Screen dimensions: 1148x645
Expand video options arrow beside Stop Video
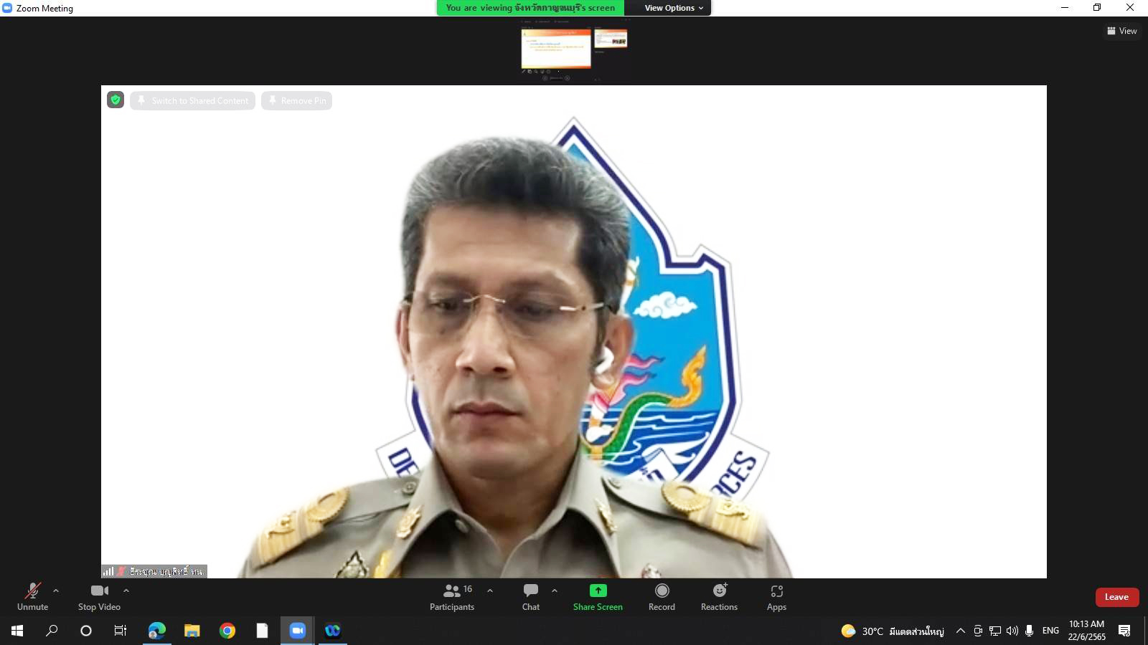coord(126,591)
